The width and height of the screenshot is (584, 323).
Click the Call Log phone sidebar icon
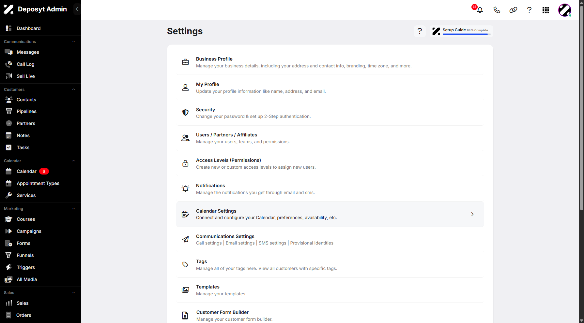(9, 64)
